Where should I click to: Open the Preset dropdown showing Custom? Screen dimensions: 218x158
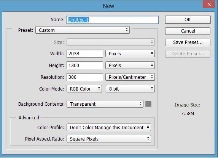(83, 30)
